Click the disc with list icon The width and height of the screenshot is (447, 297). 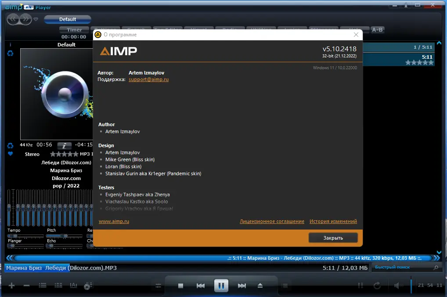(x=88, y=286)
